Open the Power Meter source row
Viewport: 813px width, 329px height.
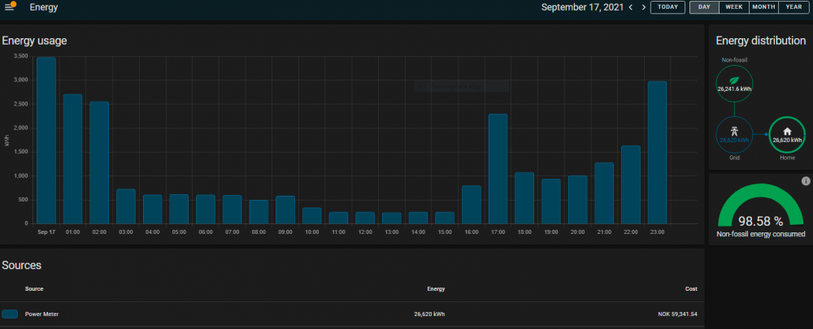(351, 314)
